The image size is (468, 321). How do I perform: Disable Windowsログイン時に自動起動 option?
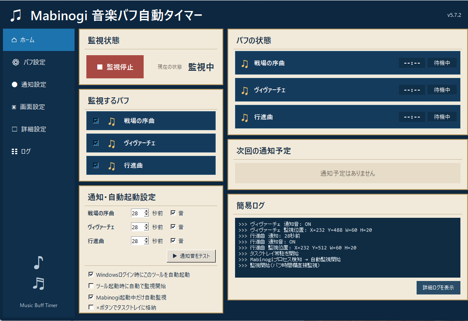click(x=91, y=274)
